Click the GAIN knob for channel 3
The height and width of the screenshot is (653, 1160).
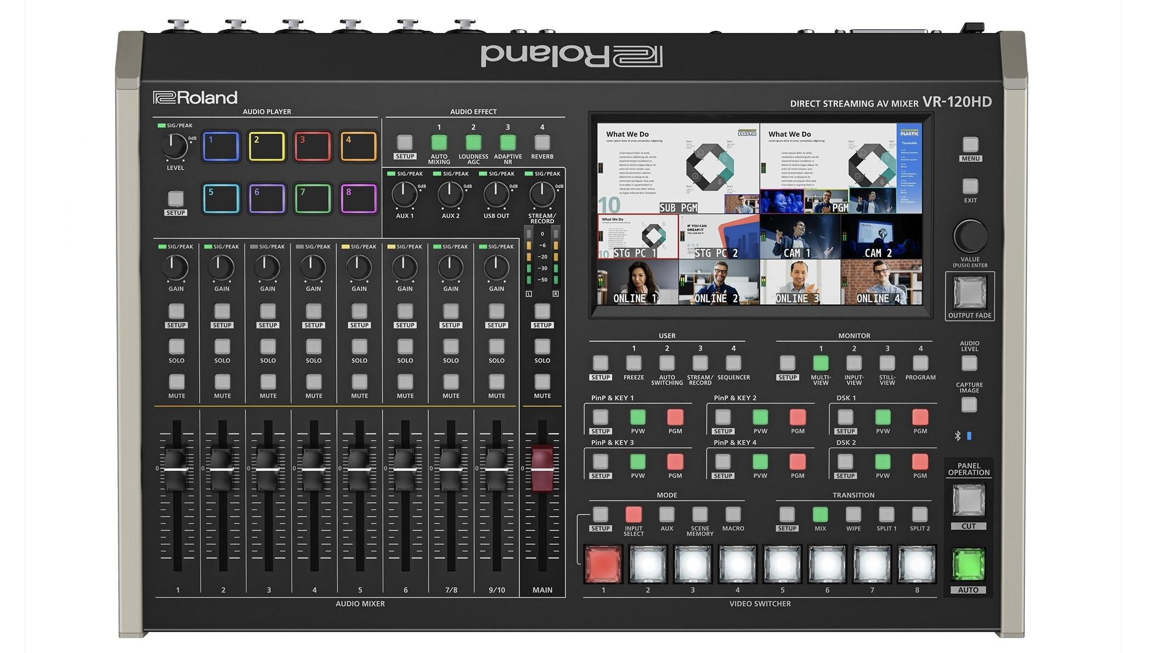267,267
